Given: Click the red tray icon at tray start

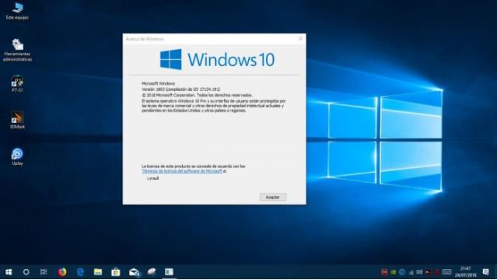Looking at the screenshot, I should coord(384,272).
